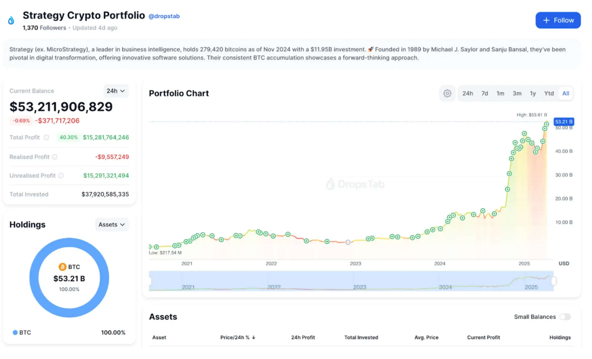Click the timeline scrubber handle below the chart
This screenshot has width=592, height=359.
tap(553, 280)
